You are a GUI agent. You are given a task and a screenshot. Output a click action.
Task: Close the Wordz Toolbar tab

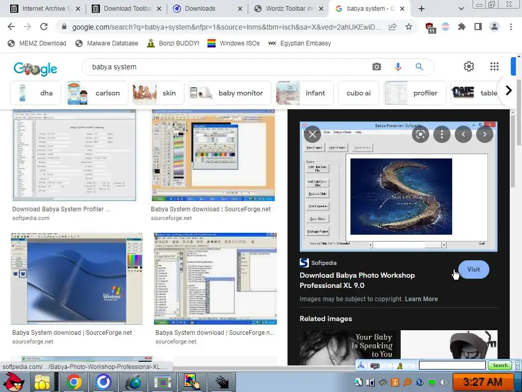[x=321, y=9]
